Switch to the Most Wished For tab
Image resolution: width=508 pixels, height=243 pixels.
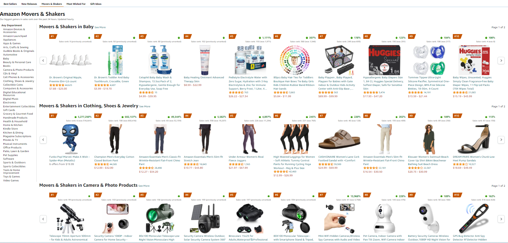[x=76, y=4]
